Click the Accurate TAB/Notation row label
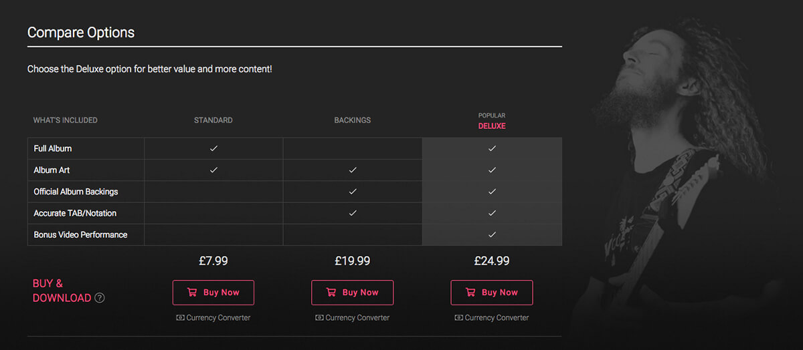This screenshot has height=350, width=803. 75,213
